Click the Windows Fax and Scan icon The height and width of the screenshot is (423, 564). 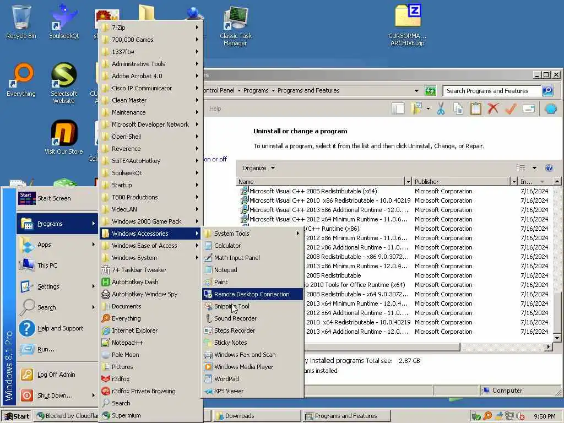point(208,355)
